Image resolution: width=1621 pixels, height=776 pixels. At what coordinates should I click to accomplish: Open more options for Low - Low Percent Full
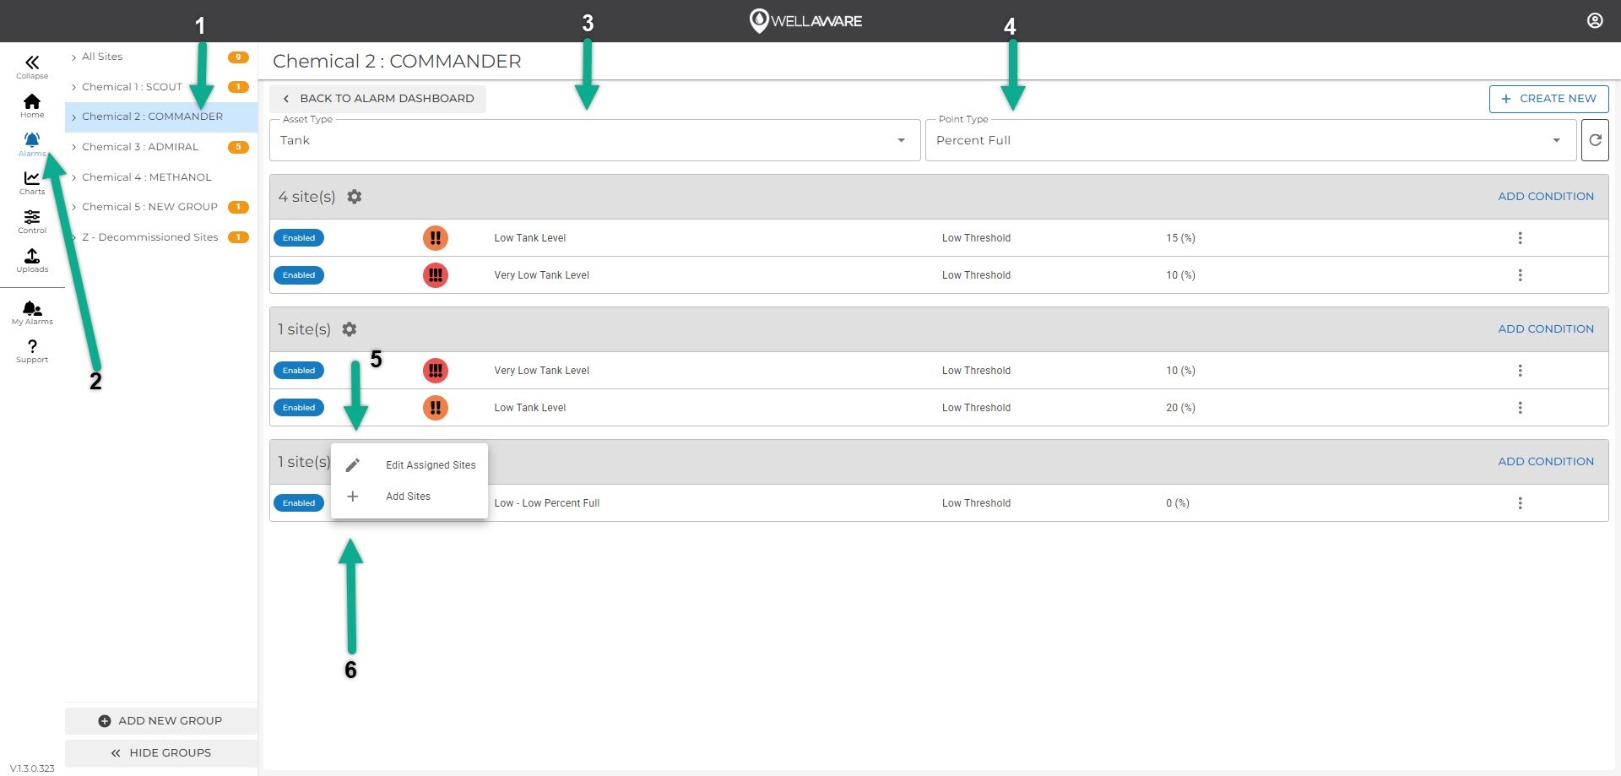(1520, 503)
